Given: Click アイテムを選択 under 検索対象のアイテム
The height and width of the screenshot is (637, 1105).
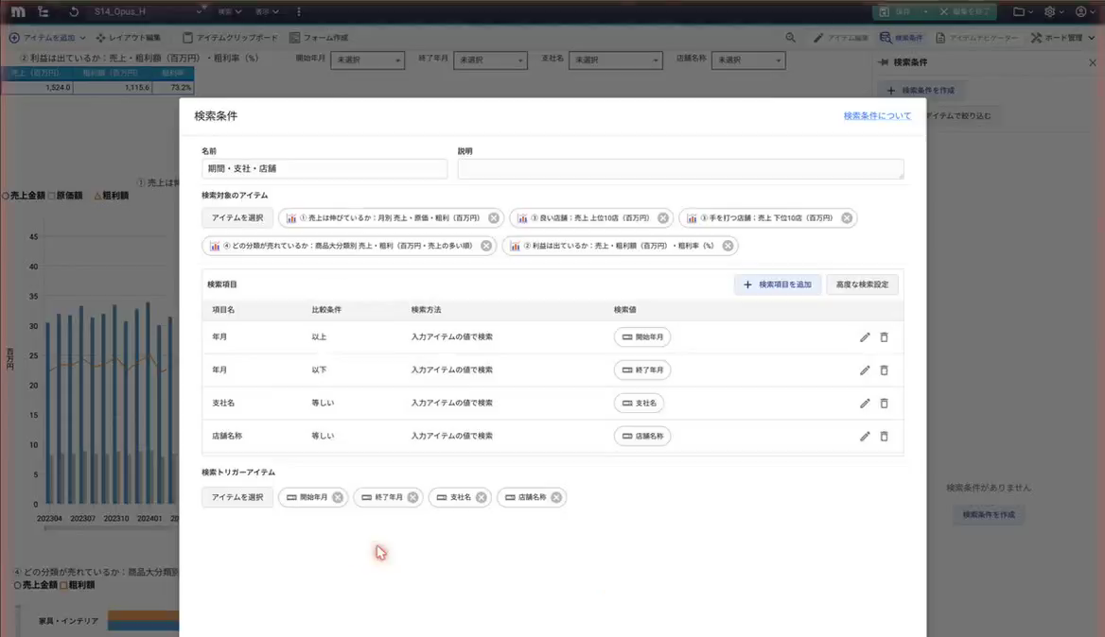Looking at the screenshot, I should 237,218.
